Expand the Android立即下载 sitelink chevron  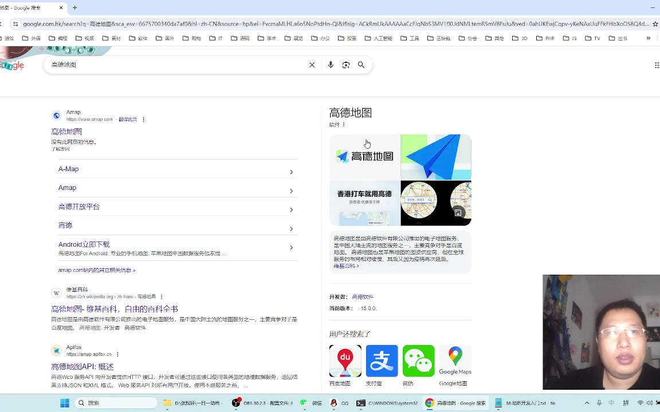coord(291,248)
